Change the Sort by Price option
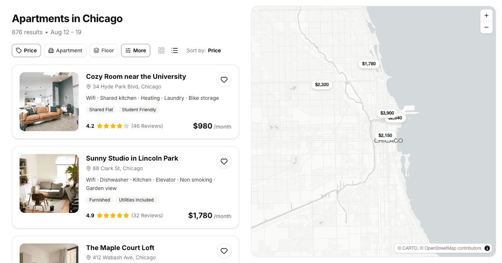 coord(204,51)
